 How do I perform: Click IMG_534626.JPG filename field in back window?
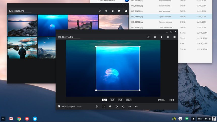pyautogui.click(x=20, y=11)
